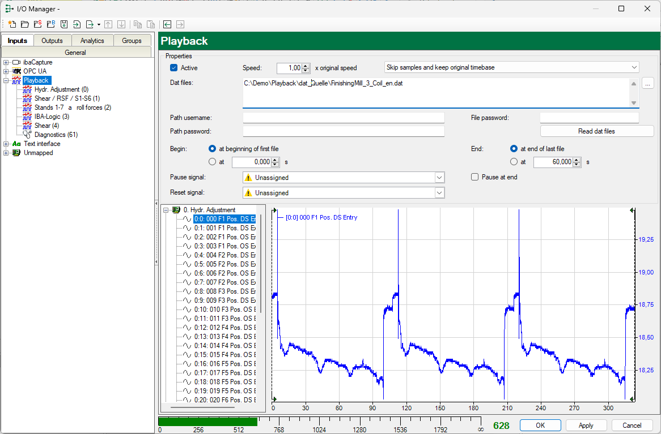Select End 'at' time radio button
Screen dimensions: 661x434
coord(514,162)
